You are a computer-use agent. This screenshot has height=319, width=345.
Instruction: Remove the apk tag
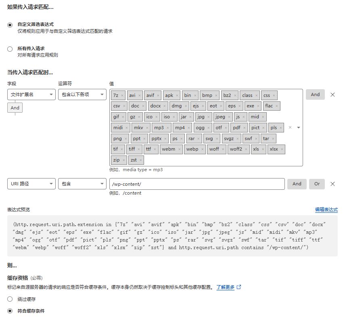(177, 96)
